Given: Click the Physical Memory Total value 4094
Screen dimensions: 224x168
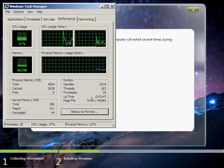Looking at the screenshot, I should click(x=51, y=84).
